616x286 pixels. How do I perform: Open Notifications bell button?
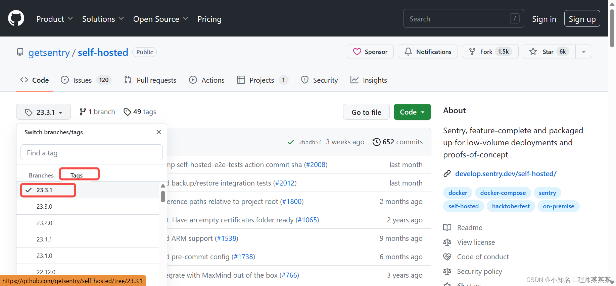(428, 52)
